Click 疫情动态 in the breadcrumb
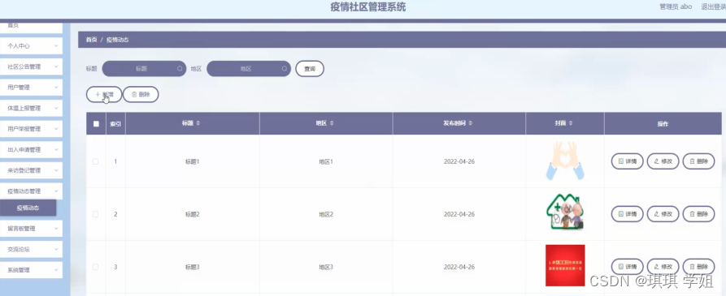 pyautogui.click(x=118, y=40)
